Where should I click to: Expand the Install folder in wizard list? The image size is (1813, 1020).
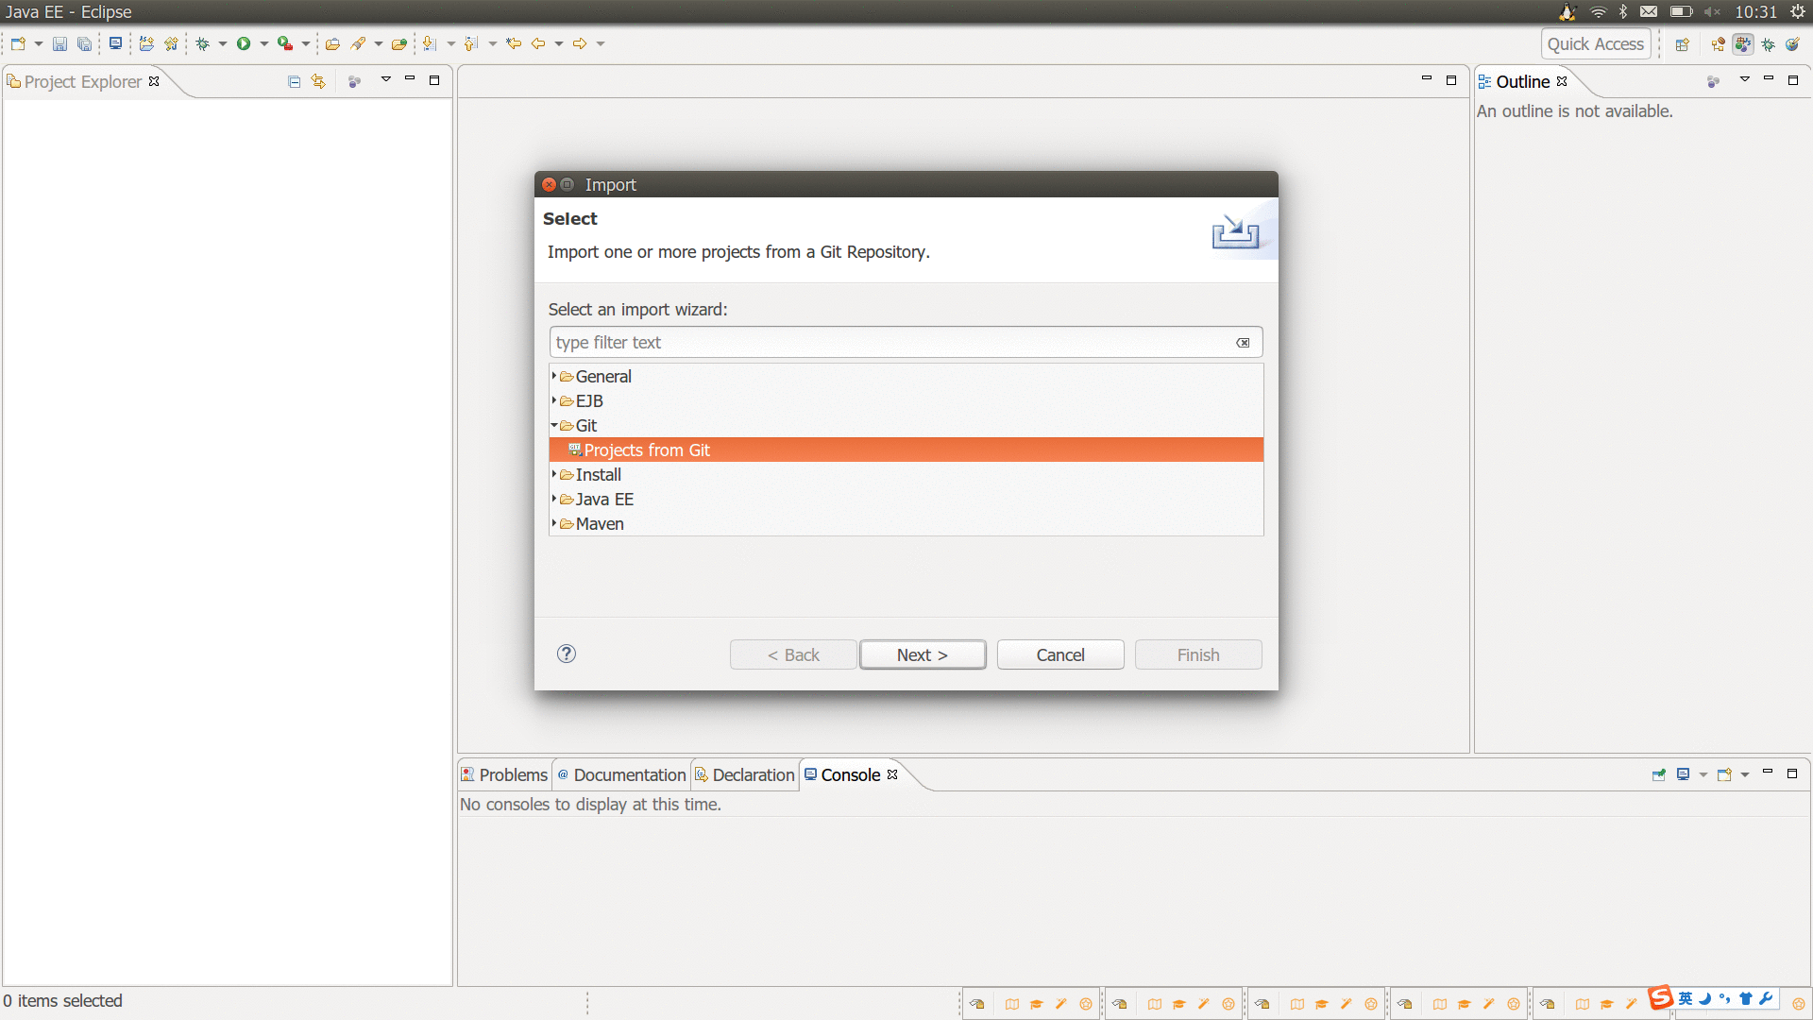[553, 474]
